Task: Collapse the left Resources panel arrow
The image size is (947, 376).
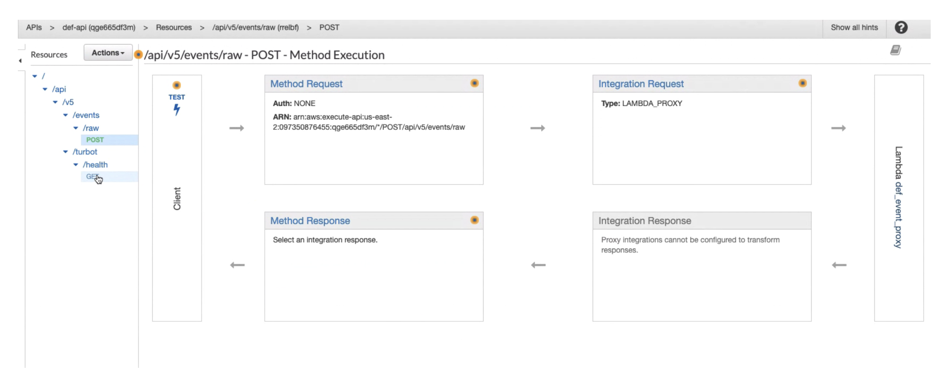Action: (x=21, y=60)
